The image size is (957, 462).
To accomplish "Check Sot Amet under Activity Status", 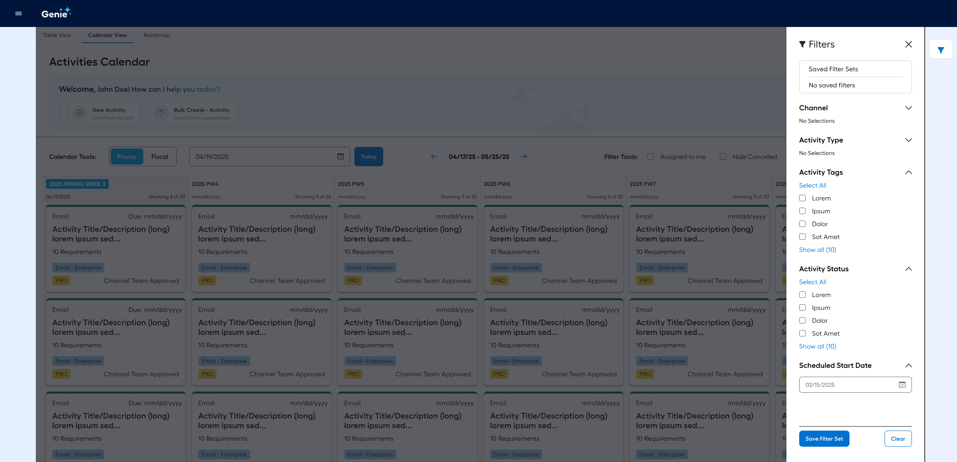I will click(802, 333).
